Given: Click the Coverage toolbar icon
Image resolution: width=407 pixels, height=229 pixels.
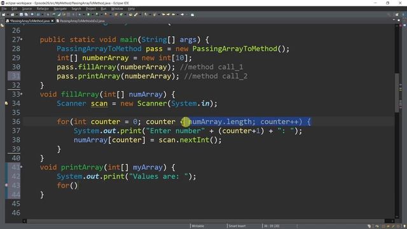Looking at the screenshot, I should (x=97, y=15).
